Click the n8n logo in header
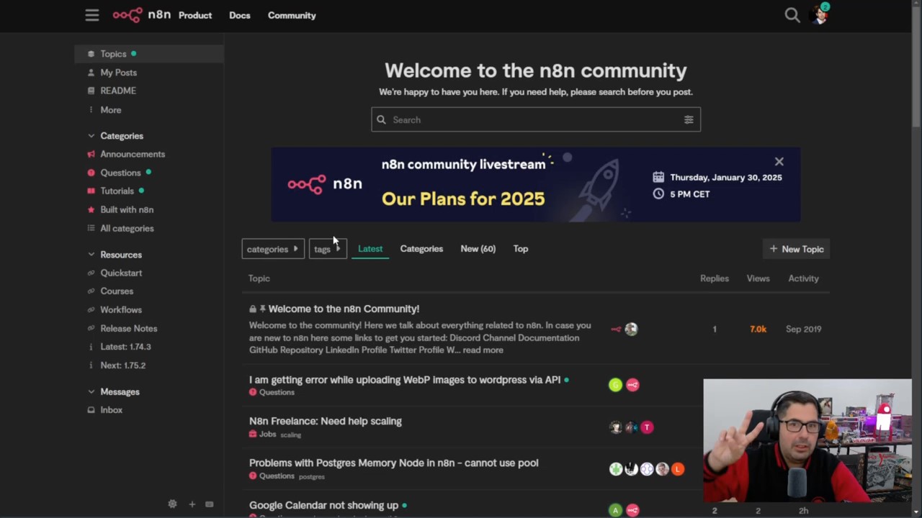The image size is (922, 518). point(141,15)
